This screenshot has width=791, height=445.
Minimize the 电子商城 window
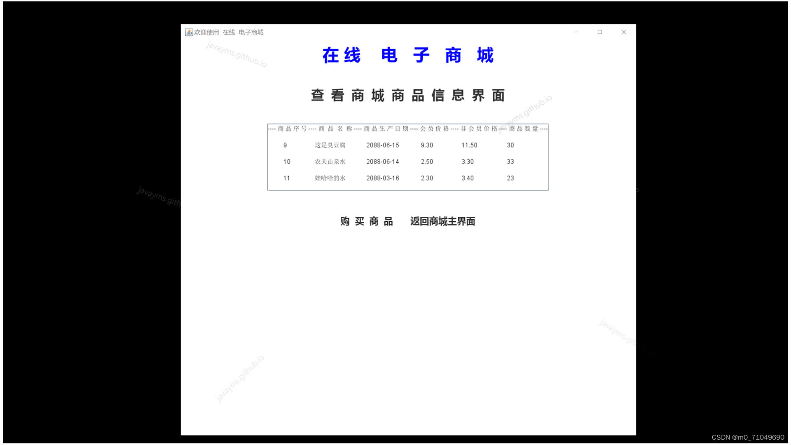click(x=576, y=32)
